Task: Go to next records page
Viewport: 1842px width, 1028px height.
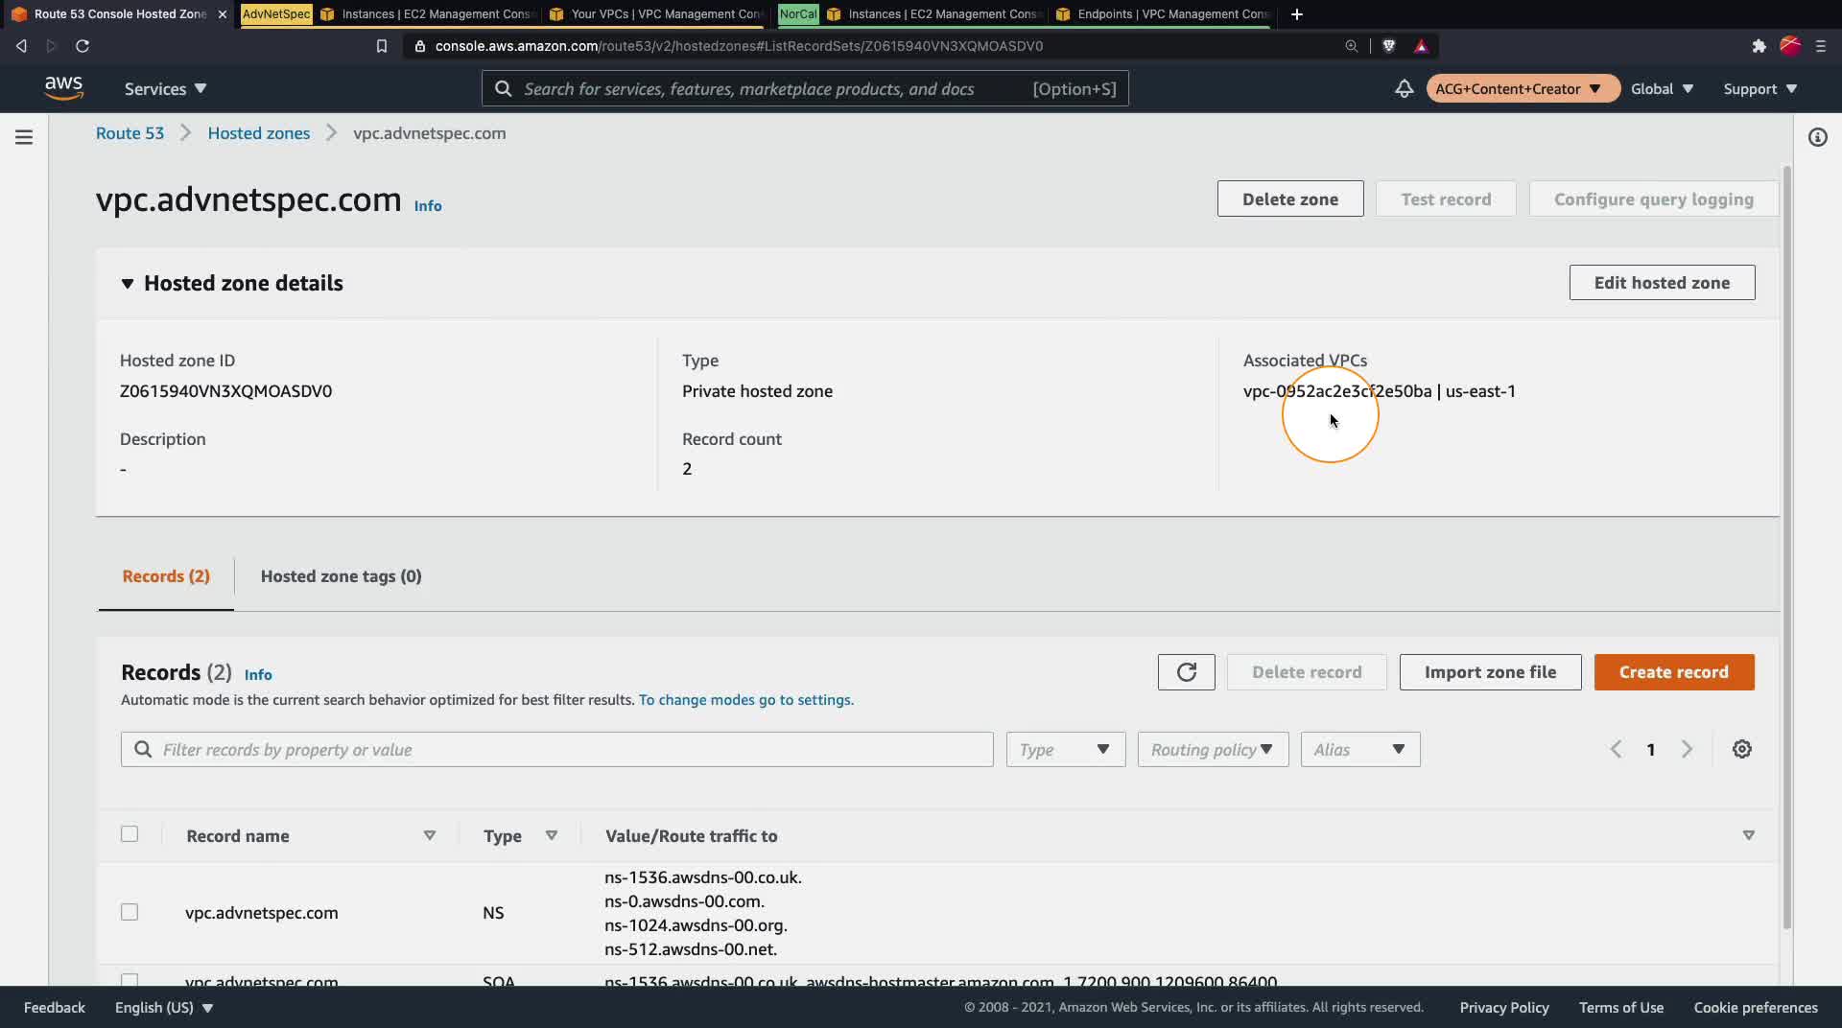Action: coord(1687,749)
